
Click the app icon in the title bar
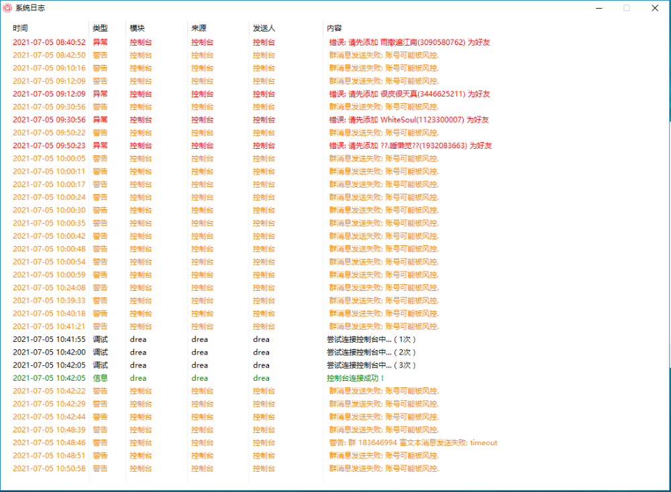click(8, 8)
